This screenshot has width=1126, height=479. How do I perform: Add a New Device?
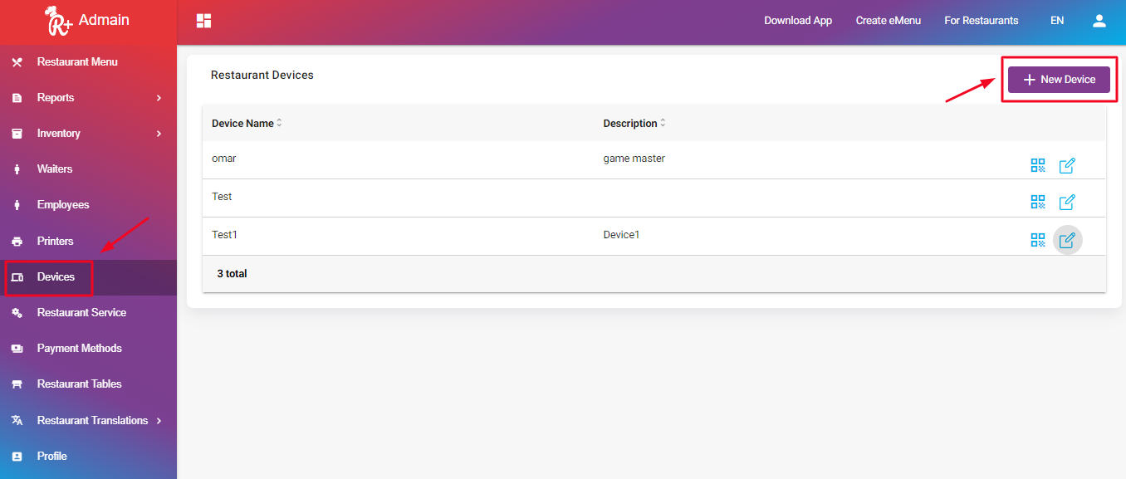(1059, 80)
